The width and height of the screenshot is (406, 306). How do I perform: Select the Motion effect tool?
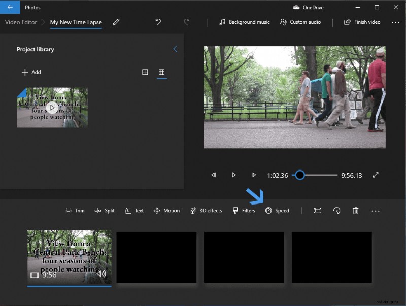[x=166, y=210]
